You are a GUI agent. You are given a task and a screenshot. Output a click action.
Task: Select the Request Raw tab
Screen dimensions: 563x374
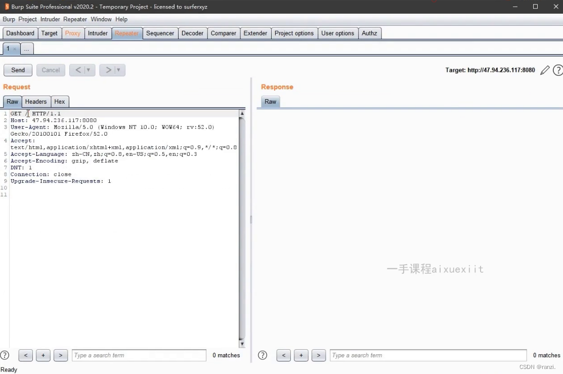(12, 102)
